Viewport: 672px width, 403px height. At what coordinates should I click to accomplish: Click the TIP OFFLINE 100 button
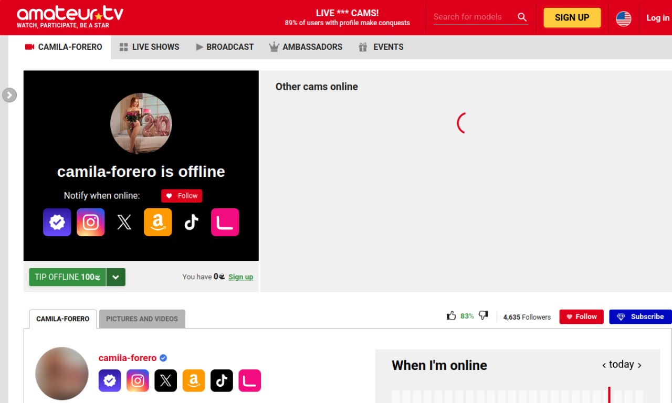tap(68, 277)
